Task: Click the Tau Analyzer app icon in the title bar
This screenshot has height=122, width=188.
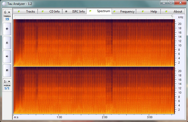Action: click(4, 4)
